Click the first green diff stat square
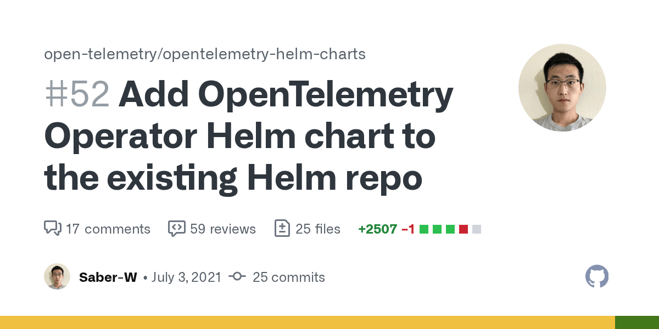Screen dimensions: 659x329 pyautogui.click(x=424, y=229)
